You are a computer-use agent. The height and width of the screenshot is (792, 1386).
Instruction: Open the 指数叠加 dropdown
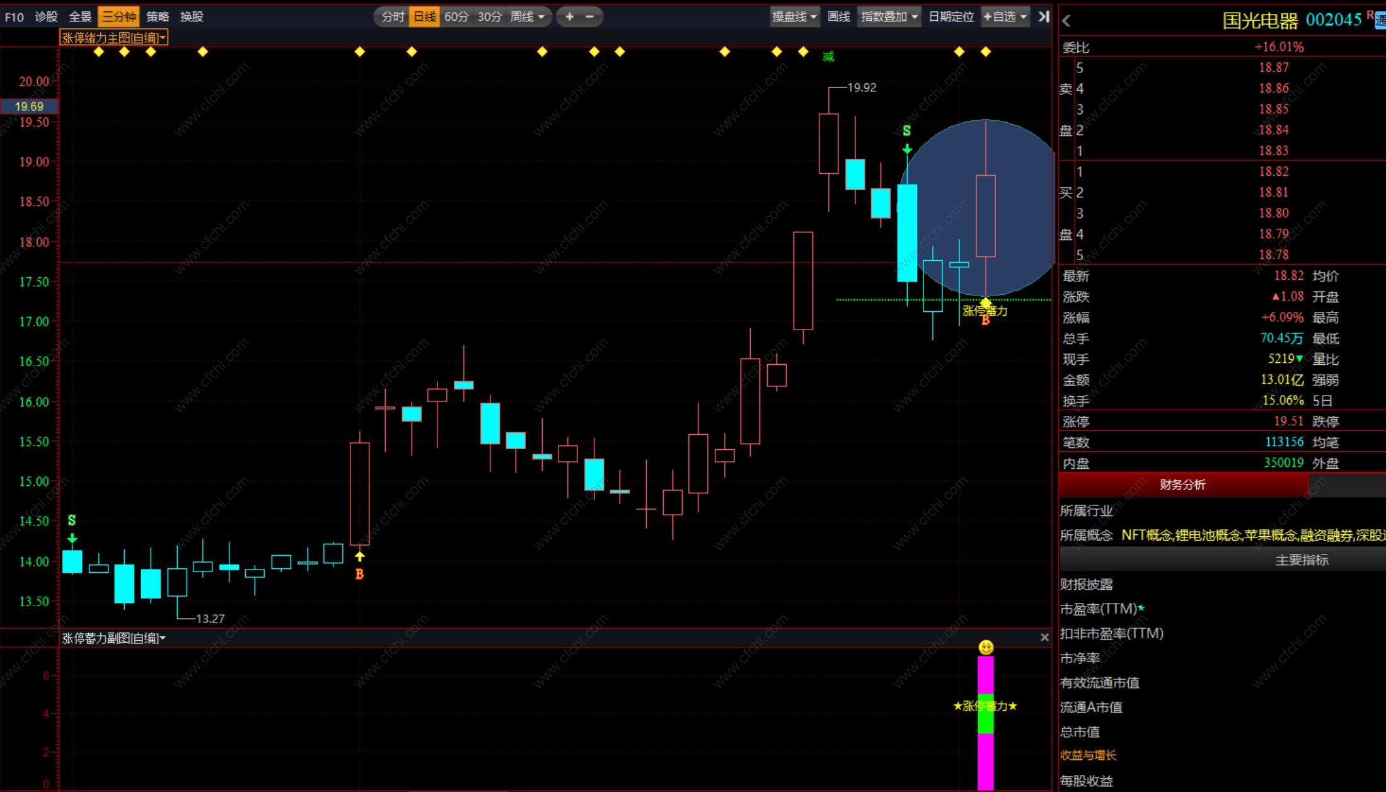pos(889,17)
